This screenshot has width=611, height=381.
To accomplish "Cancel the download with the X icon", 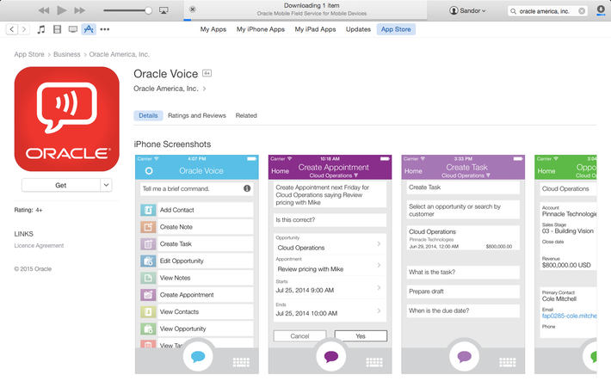I will click(193, 9).
